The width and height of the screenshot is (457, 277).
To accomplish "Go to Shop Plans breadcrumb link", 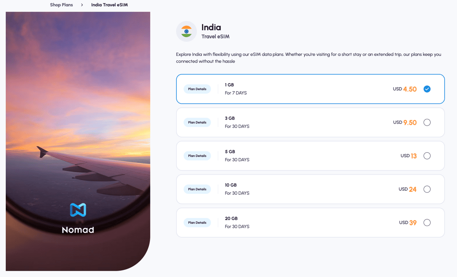I will tap(62, 4).
